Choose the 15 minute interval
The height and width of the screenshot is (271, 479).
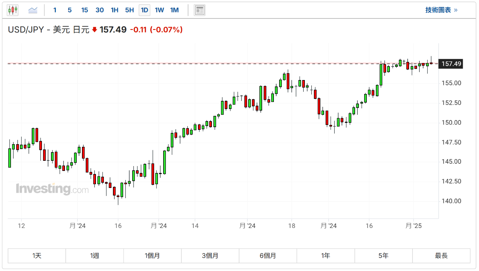point(85,10)
